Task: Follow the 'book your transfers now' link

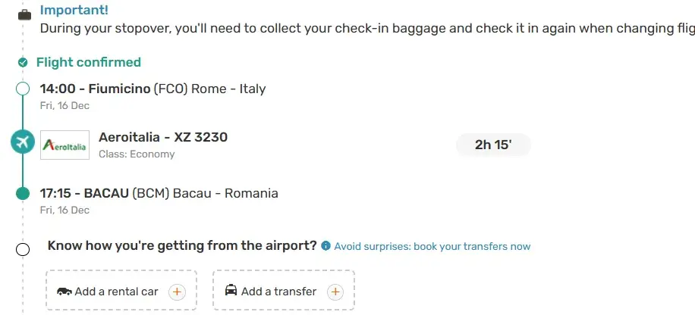Action: pos(432,246)
